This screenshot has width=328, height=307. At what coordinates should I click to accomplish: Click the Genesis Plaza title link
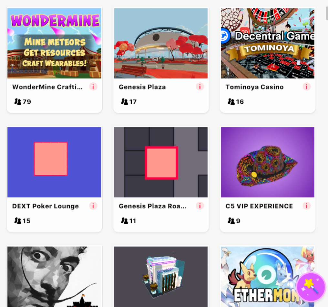pyautogui.click(x=142, y=87)
